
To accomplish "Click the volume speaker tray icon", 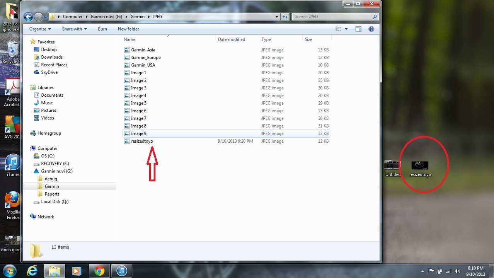I will pyautogui.click(x=458, y=271).
